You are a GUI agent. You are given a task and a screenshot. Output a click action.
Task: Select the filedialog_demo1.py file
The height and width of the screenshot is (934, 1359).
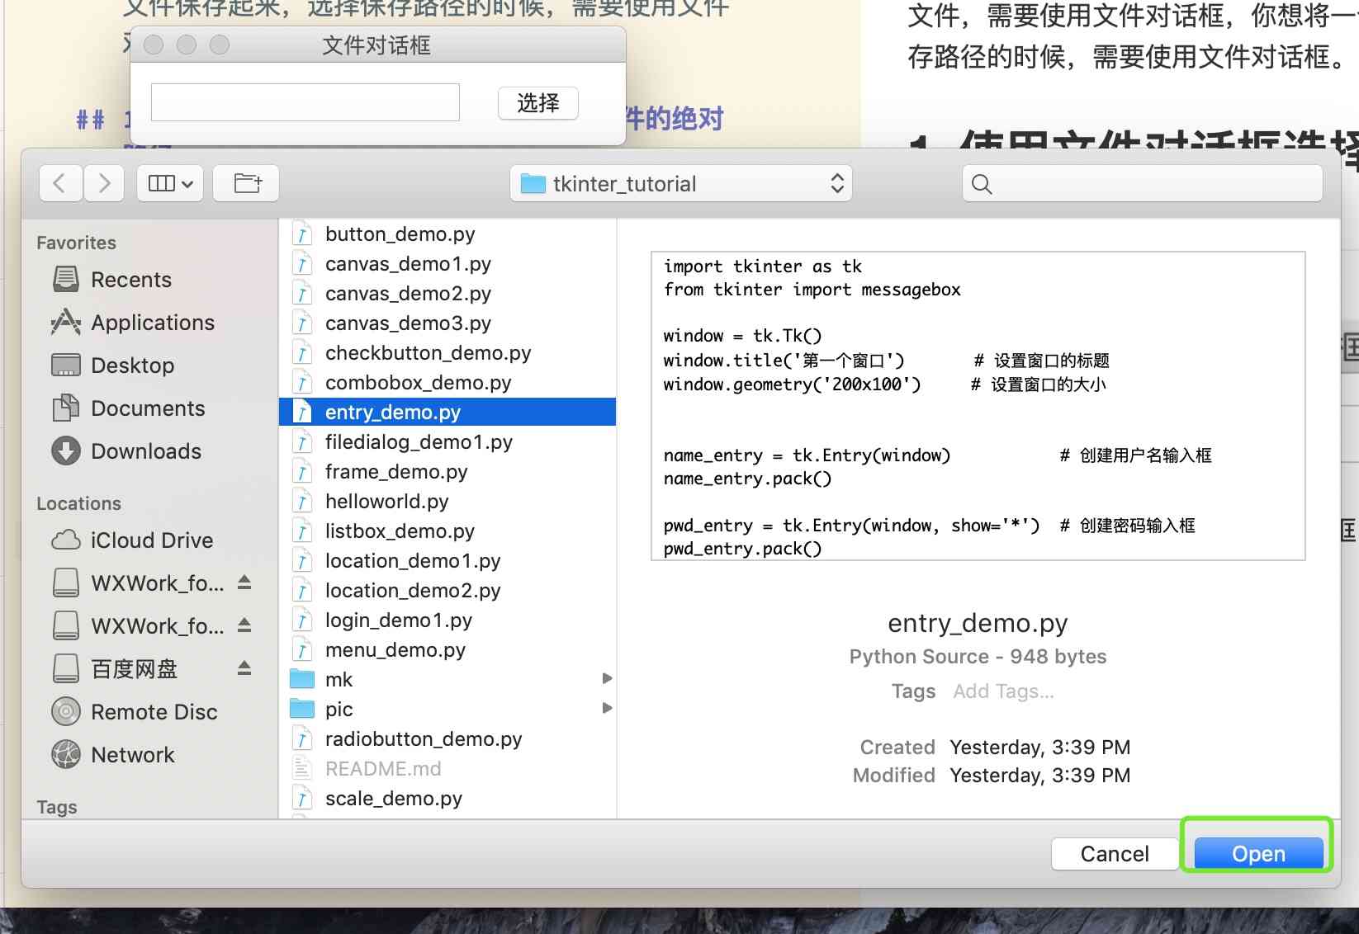419,442
